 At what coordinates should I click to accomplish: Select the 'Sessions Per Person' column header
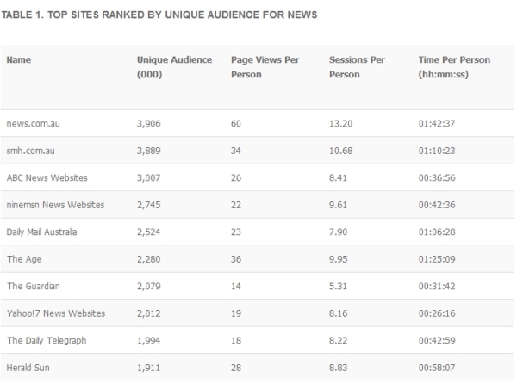(357, 67)
